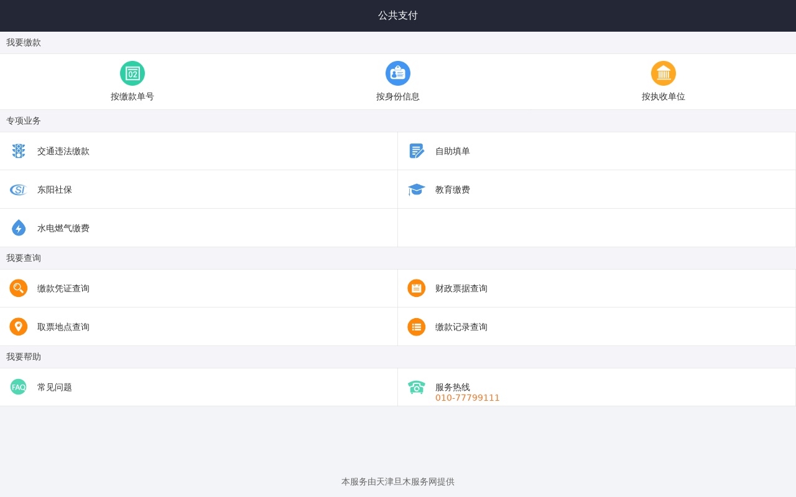This screenshot has width=796, height=497.
Task: Click the SI logo icon for 东阳社保
Action: [19, 189]
